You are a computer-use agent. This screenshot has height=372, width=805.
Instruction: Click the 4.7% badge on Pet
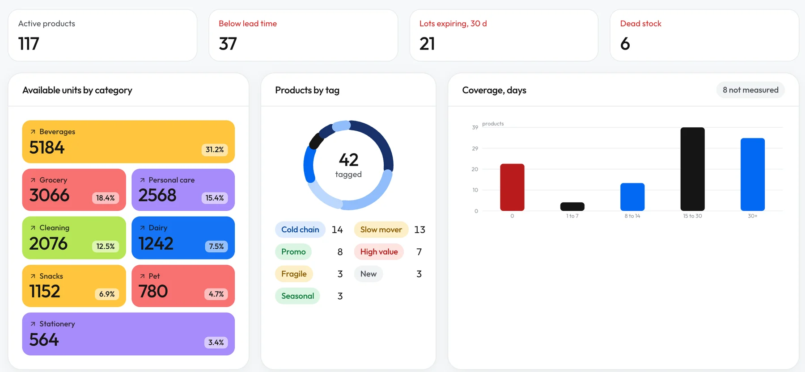click(216, 294)
